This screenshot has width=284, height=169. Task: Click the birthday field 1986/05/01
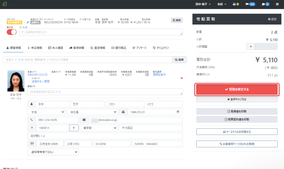pos(155,112)
